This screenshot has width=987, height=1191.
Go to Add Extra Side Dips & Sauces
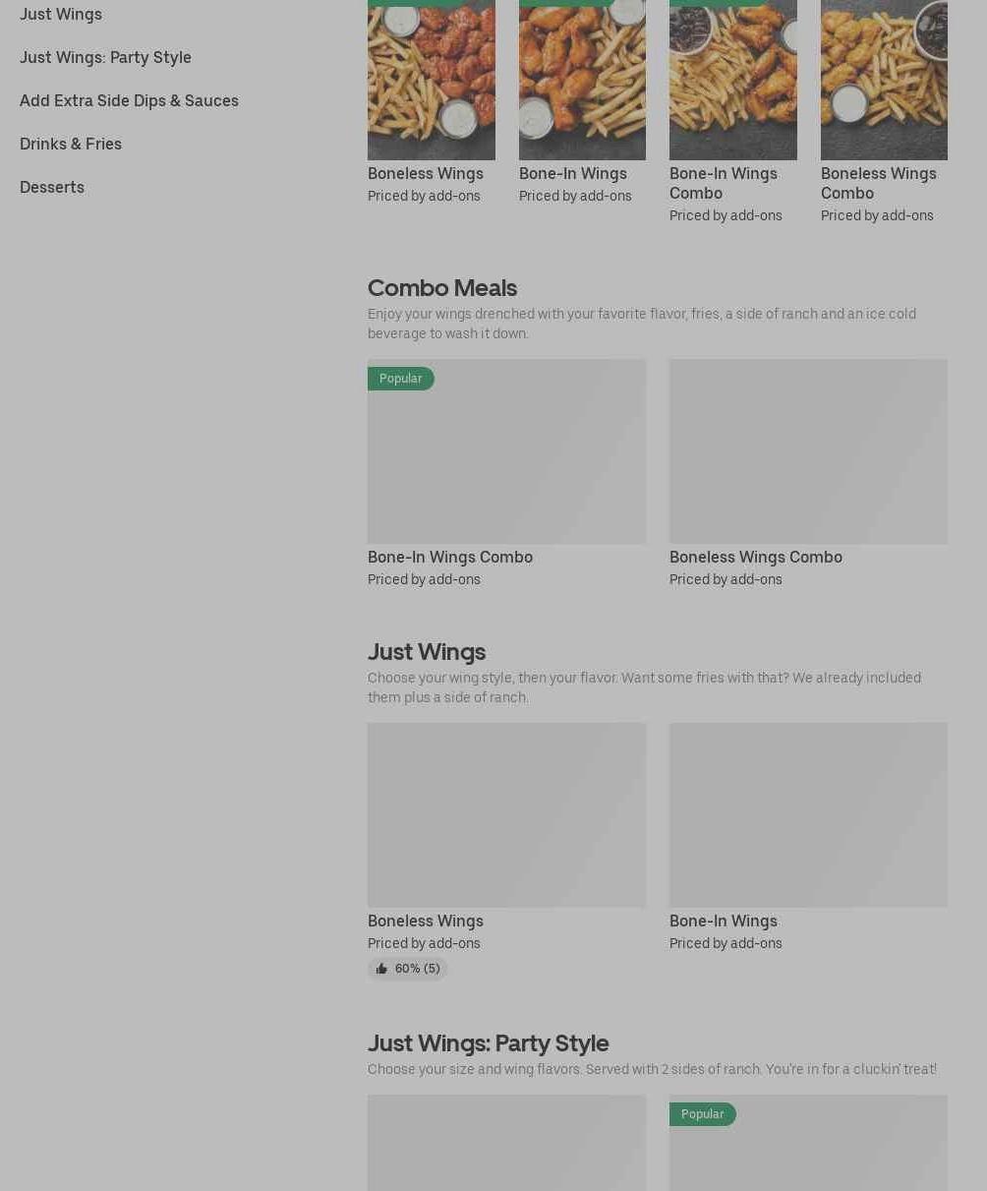point(129,100)
